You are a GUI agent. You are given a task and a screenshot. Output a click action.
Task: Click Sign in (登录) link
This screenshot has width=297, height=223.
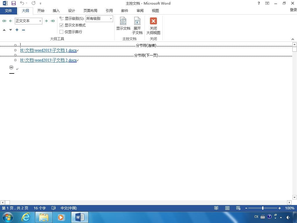tap(293, 10)
